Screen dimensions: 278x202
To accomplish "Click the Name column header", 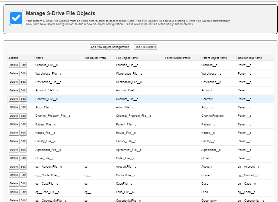I will pyautogui.click(x=39, y=58).
